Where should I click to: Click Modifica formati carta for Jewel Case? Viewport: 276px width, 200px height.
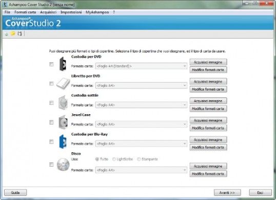point(208,128)
